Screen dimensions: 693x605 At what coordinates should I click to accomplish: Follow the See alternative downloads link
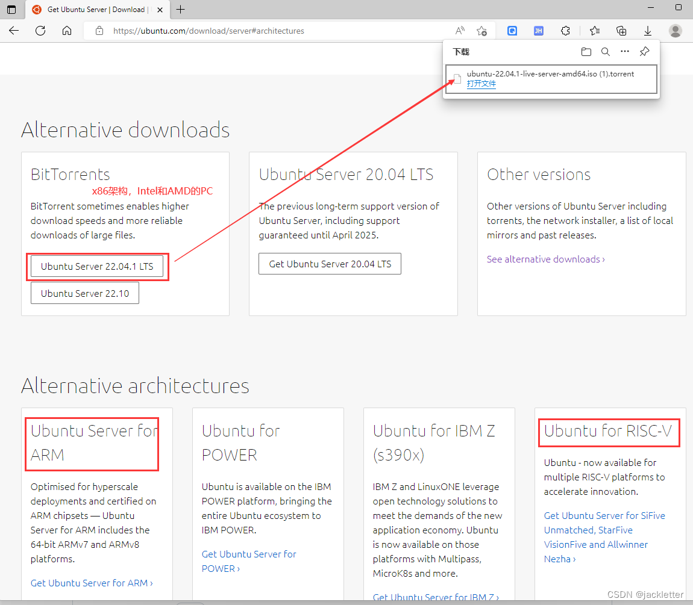coord(545,259)
